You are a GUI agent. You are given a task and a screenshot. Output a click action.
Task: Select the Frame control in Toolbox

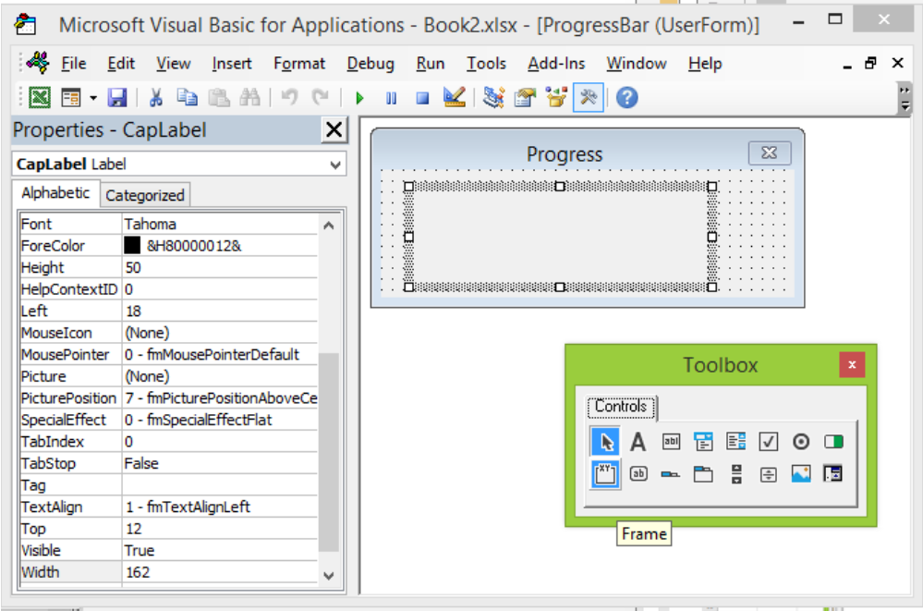(605, 473)
